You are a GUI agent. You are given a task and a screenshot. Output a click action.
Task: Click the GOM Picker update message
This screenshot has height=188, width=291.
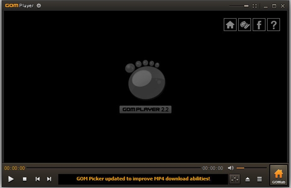143,179
